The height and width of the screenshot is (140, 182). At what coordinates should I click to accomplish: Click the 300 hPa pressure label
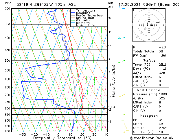click(8, 9)
